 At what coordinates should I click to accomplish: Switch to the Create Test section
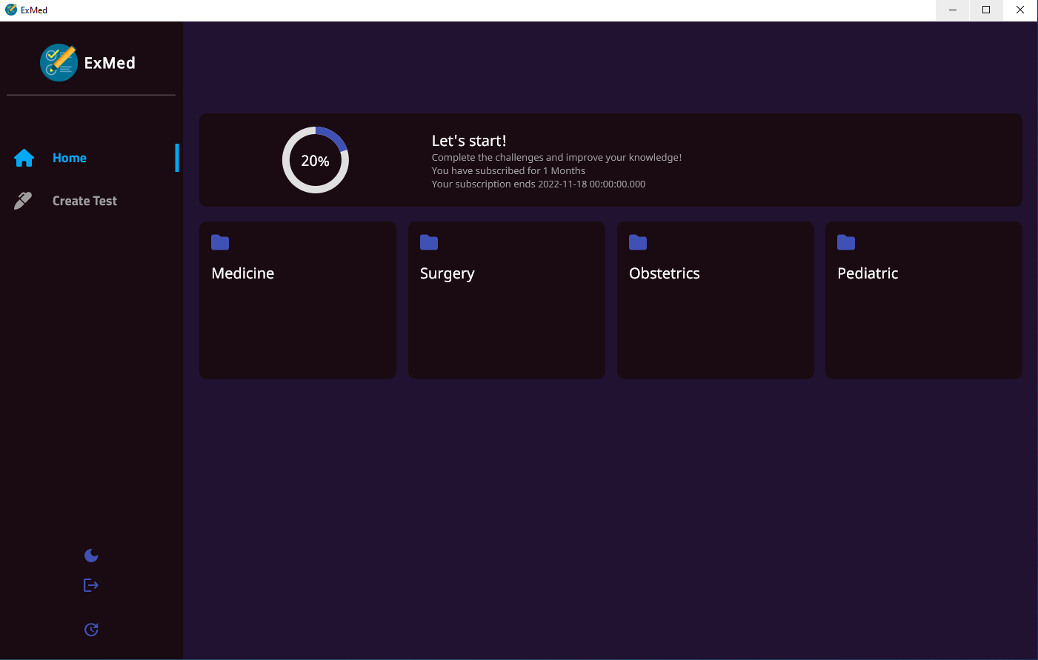pyautogui.click(x=84, y=200)
